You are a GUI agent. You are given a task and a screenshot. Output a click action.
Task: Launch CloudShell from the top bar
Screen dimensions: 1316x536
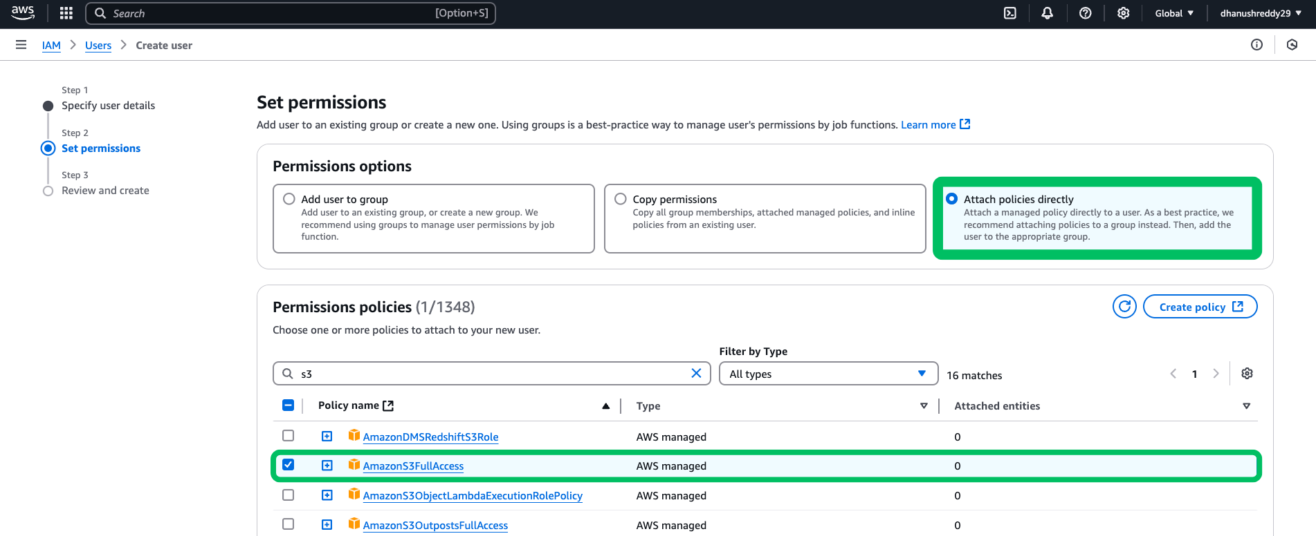tap(1010, 13)
